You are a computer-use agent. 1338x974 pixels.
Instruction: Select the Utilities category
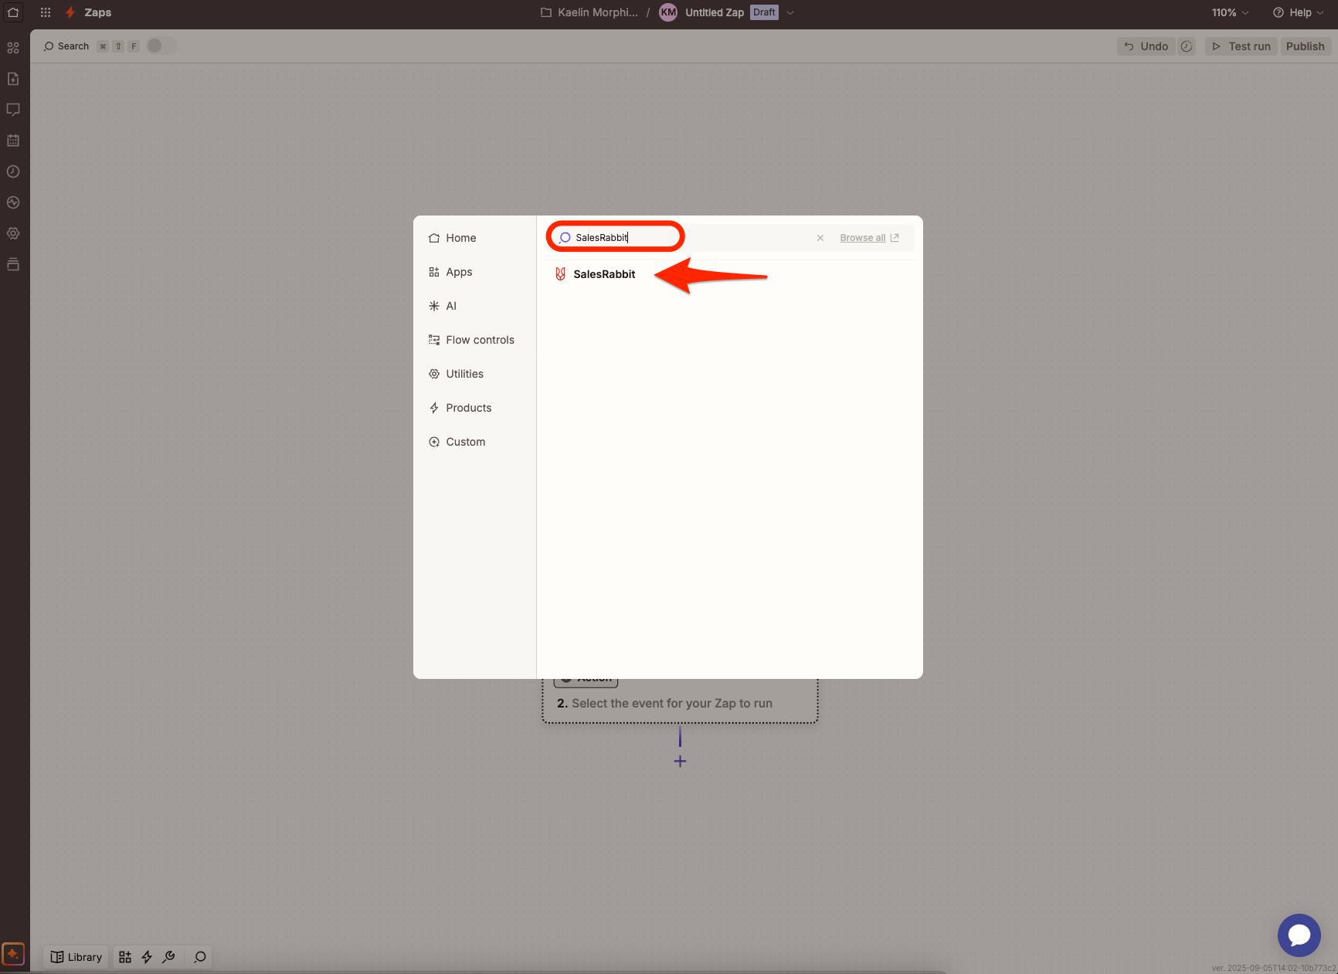pyautogui.click(x=464, y=374)
